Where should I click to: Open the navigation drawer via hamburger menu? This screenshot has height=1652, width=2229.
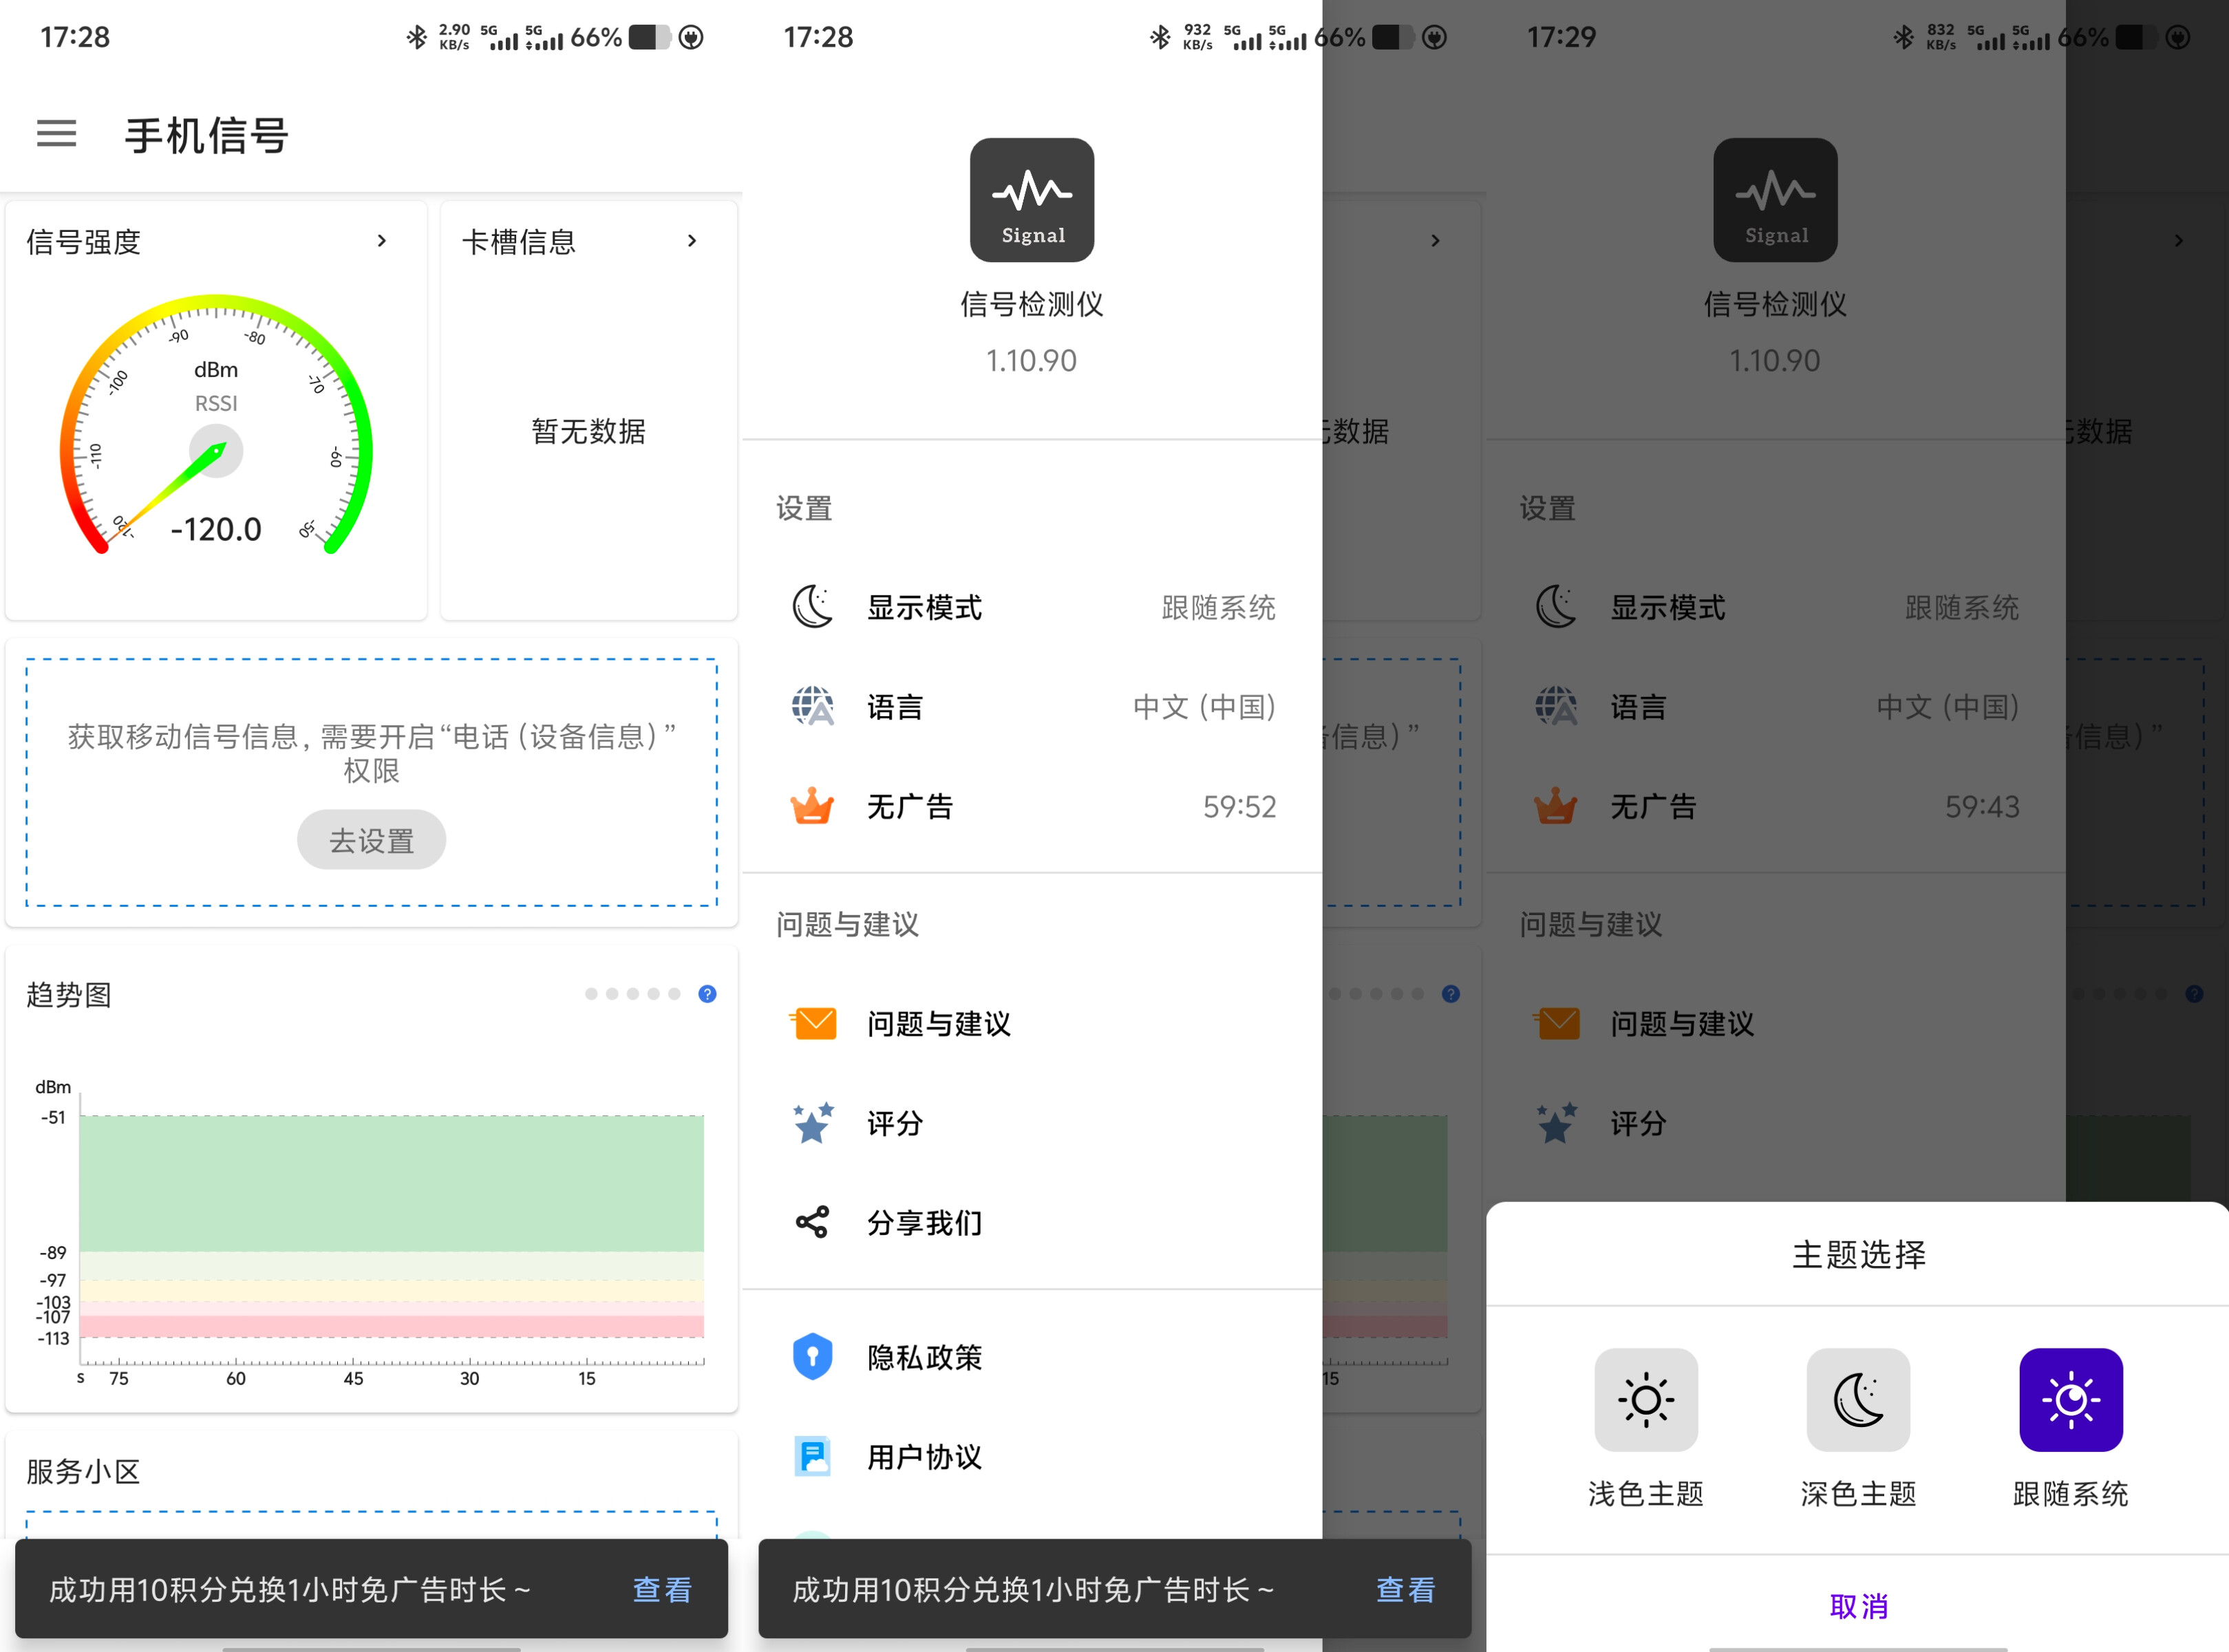pos(57,134)
